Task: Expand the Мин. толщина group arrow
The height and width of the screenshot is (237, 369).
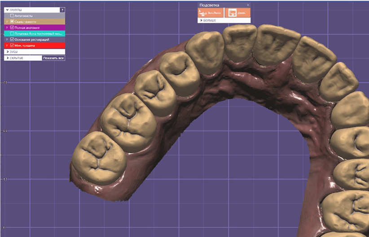Action: (x=7, y=45)
